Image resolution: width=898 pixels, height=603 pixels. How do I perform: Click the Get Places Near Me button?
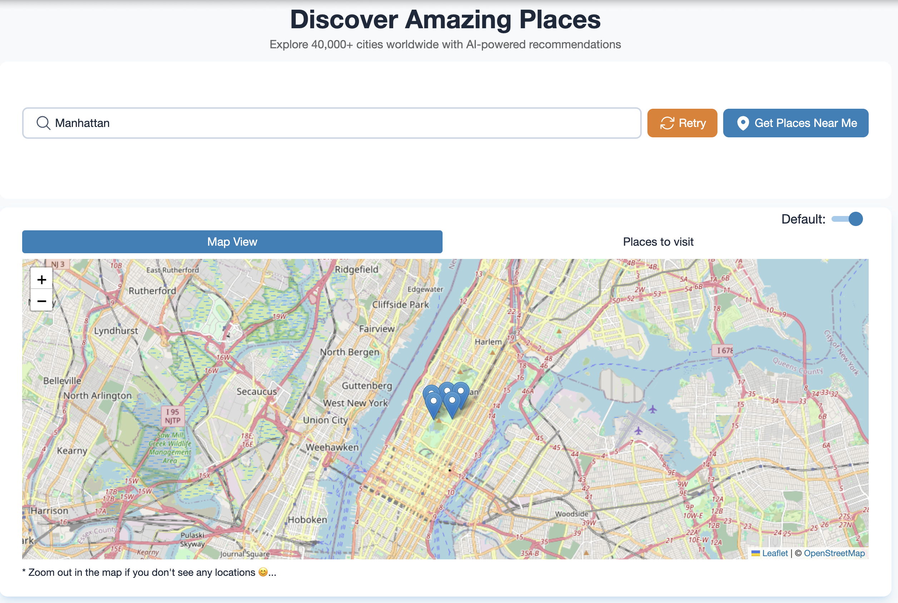click(x=796, y=123)
